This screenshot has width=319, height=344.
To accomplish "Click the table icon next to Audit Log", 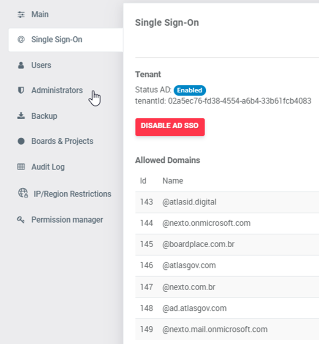I will point(21,167).
